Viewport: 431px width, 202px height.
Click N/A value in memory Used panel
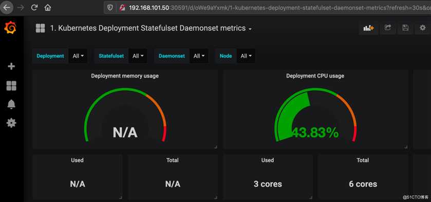tap(78, 184)
